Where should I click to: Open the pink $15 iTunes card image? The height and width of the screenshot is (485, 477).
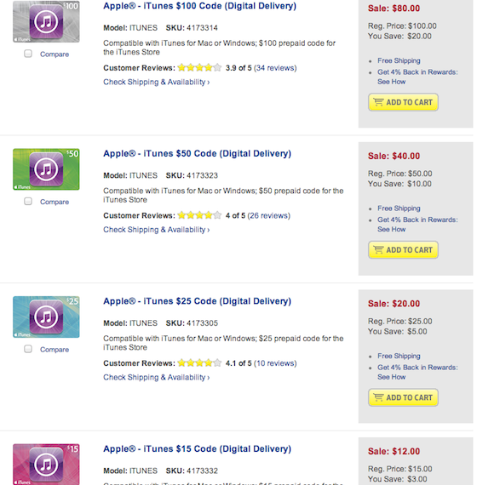click(46, 464)
